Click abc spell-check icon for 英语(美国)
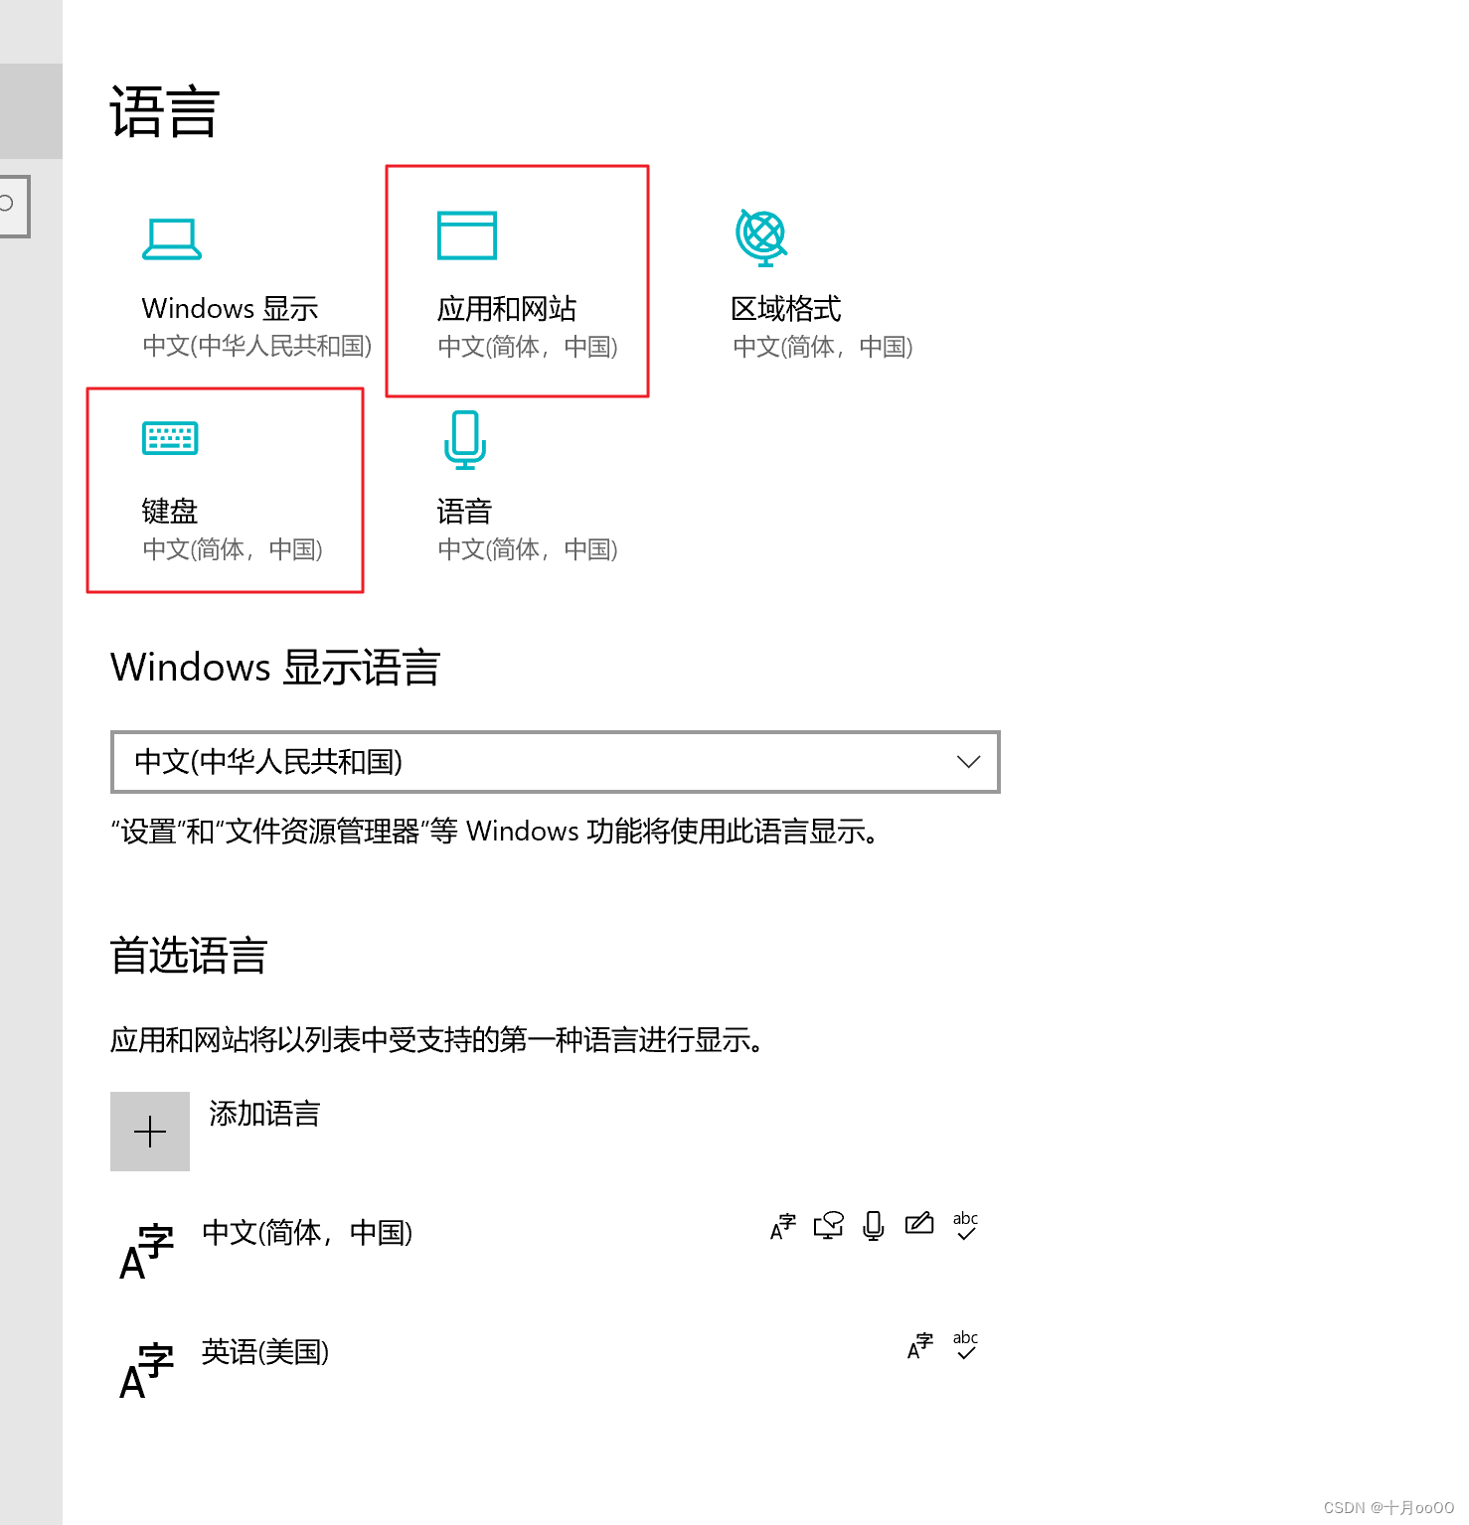The width and height of the screenshot is (1469, 1525). click(x=965, y=1345)
